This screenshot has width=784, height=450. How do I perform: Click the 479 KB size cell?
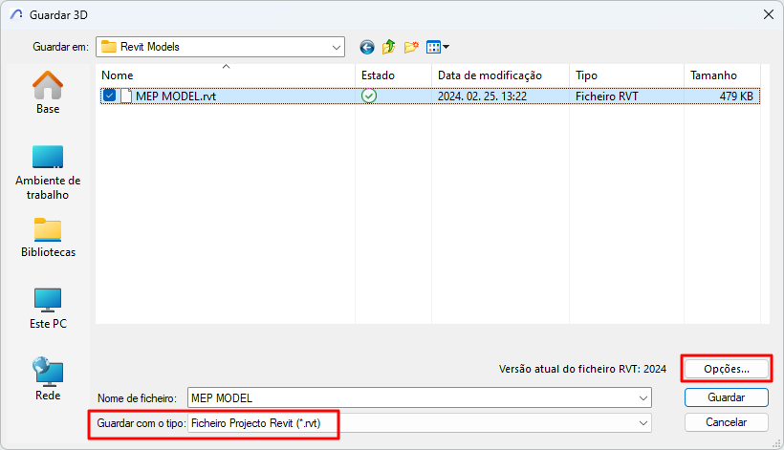(x=736, y=96)
